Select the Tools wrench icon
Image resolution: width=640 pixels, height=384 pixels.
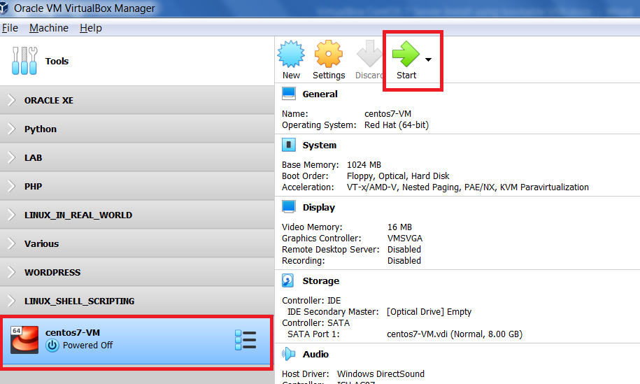[x=24, y=61]
